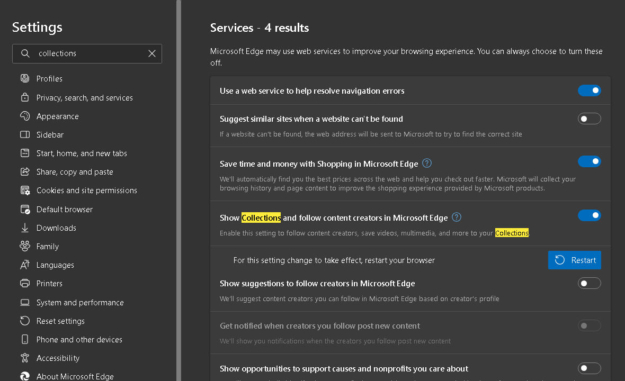This screenshot has width=625, height=381.
Task: Open Languages settings page
Action: click(x=55, y=265)
